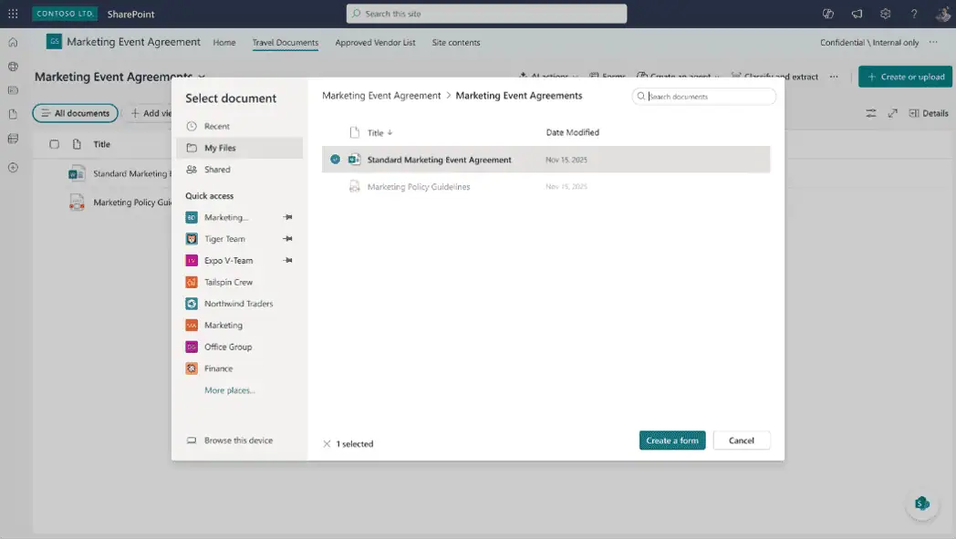
Task: Open Tailspin Crew in quick access
Action: (228, 282)
